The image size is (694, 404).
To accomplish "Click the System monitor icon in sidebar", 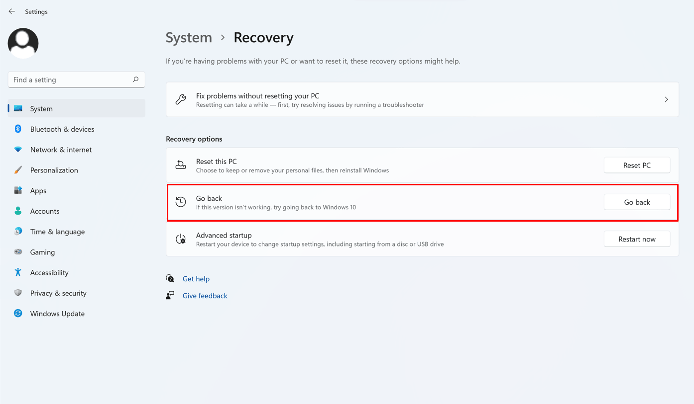I will pos(18,108).
